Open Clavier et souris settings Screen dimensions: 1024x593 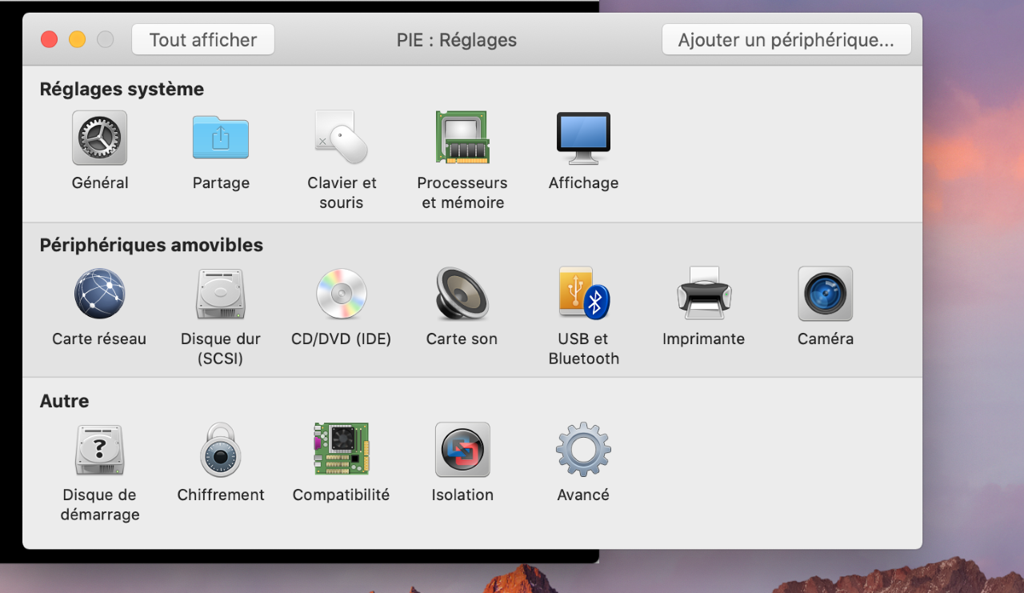(342, 138)
